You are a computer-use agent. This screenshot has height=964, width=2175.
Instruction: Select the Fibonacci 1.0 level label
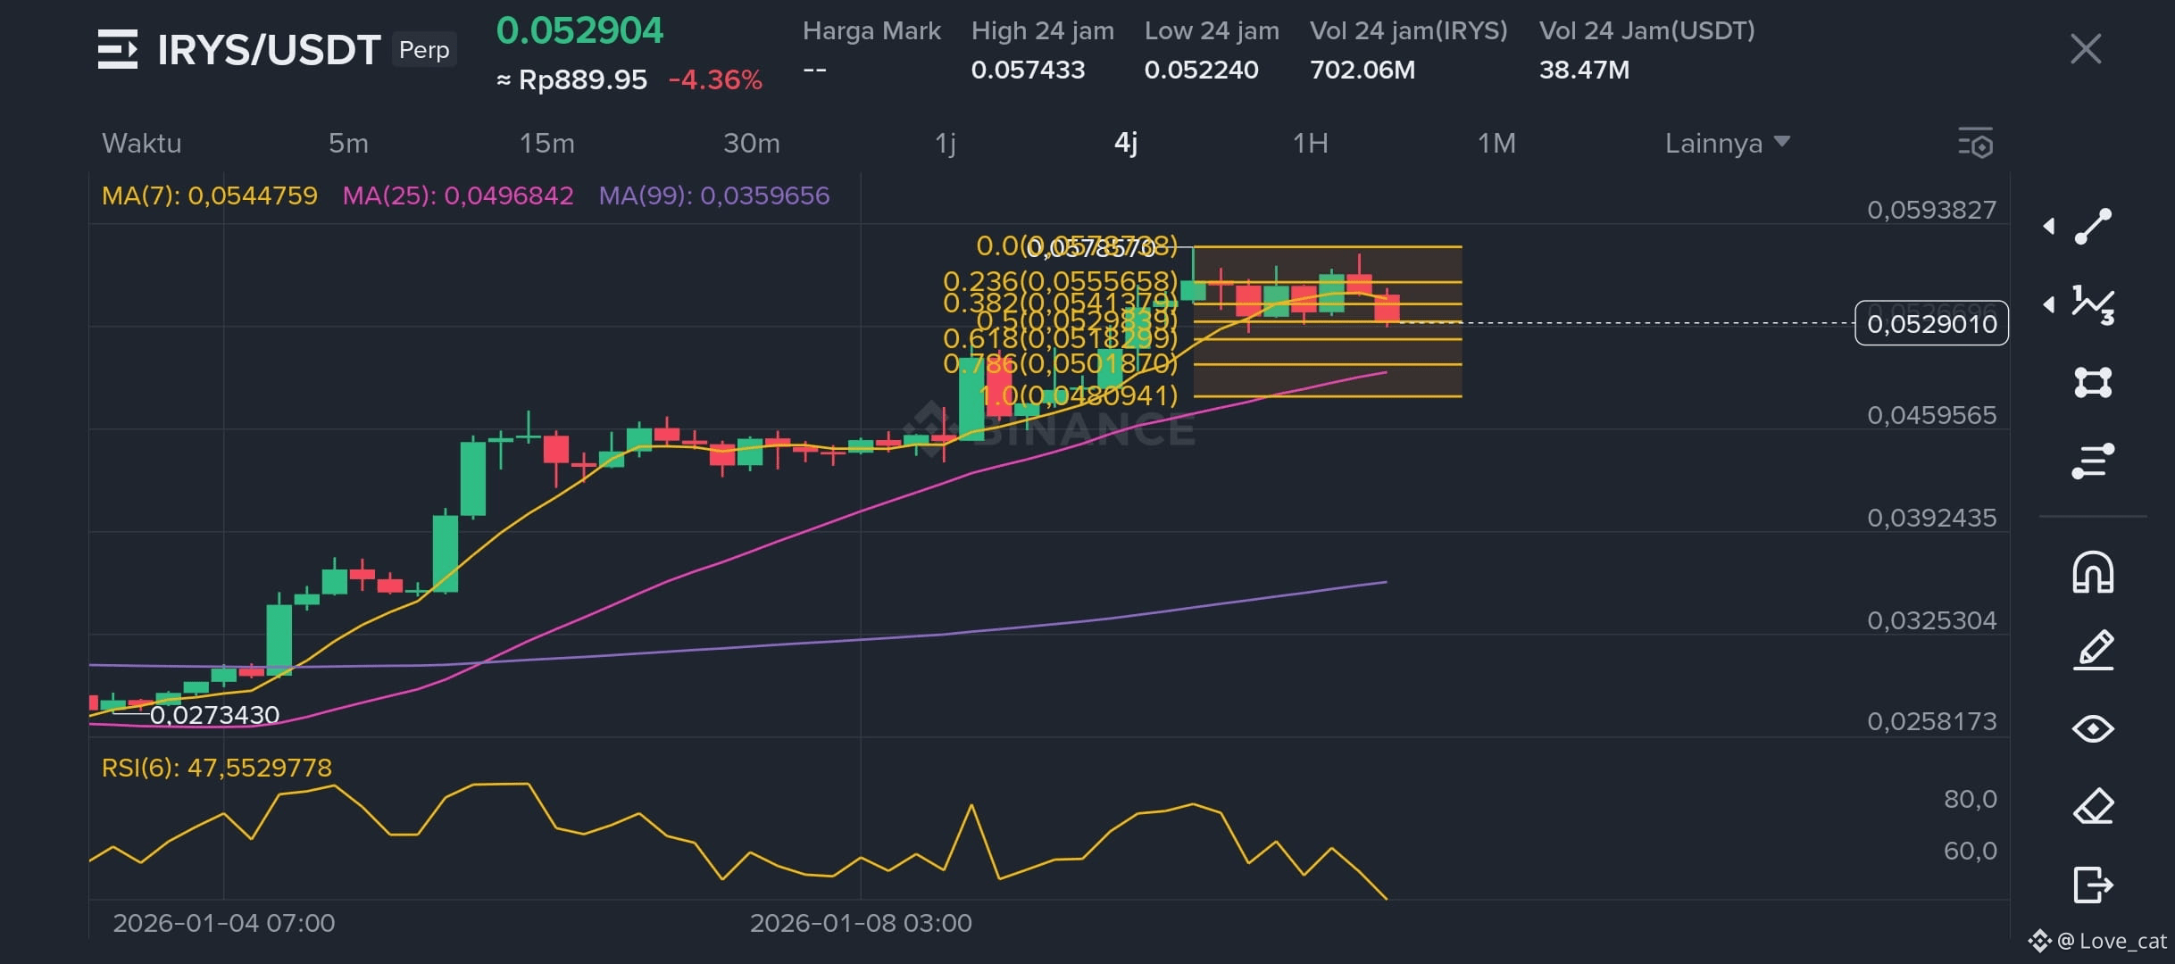tap(1079, 395)
